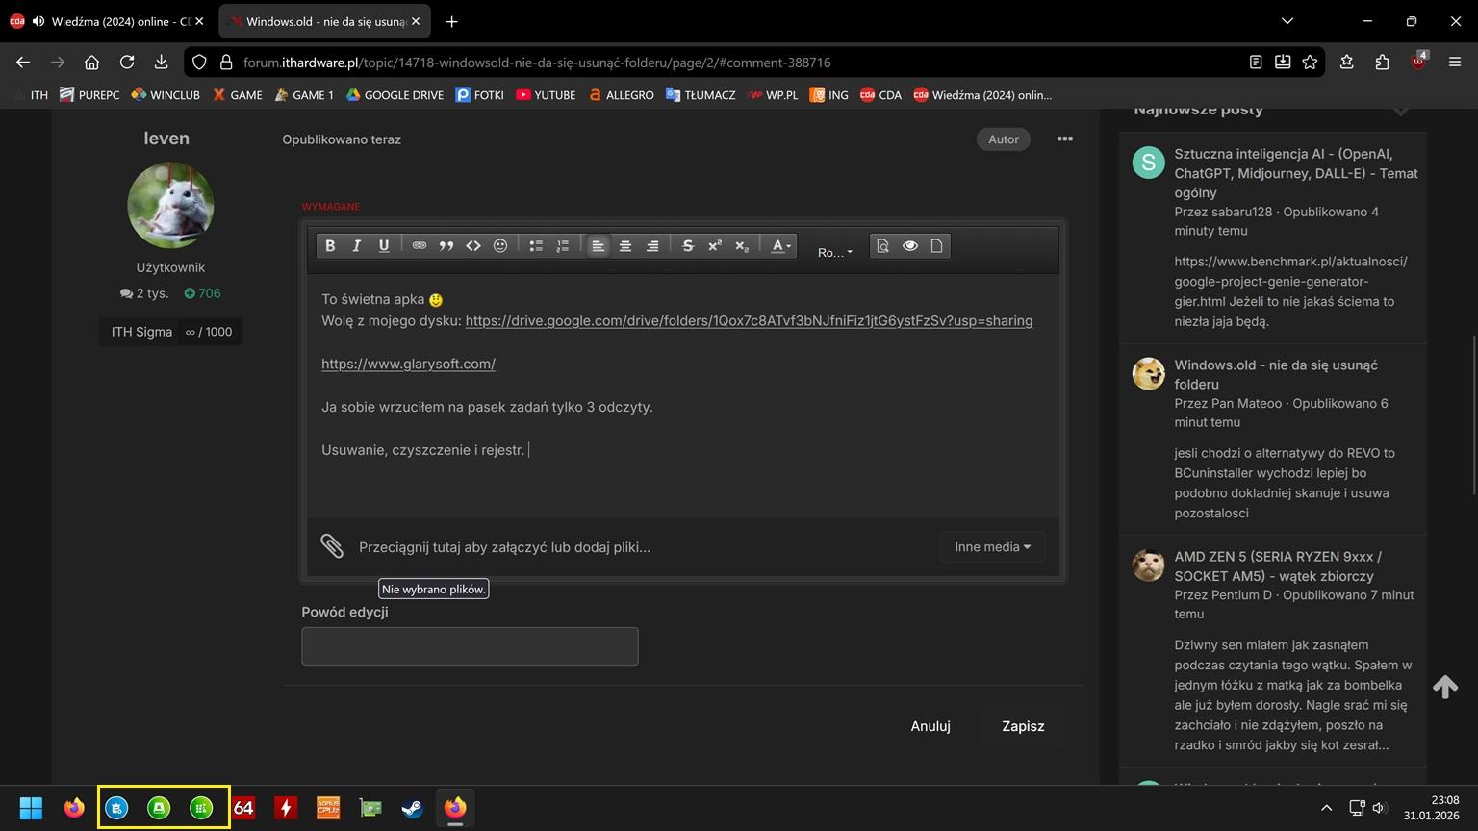Toggle bold formatting
The width and height of the screenshot is (1478, 831).
(x=330, y=246)
